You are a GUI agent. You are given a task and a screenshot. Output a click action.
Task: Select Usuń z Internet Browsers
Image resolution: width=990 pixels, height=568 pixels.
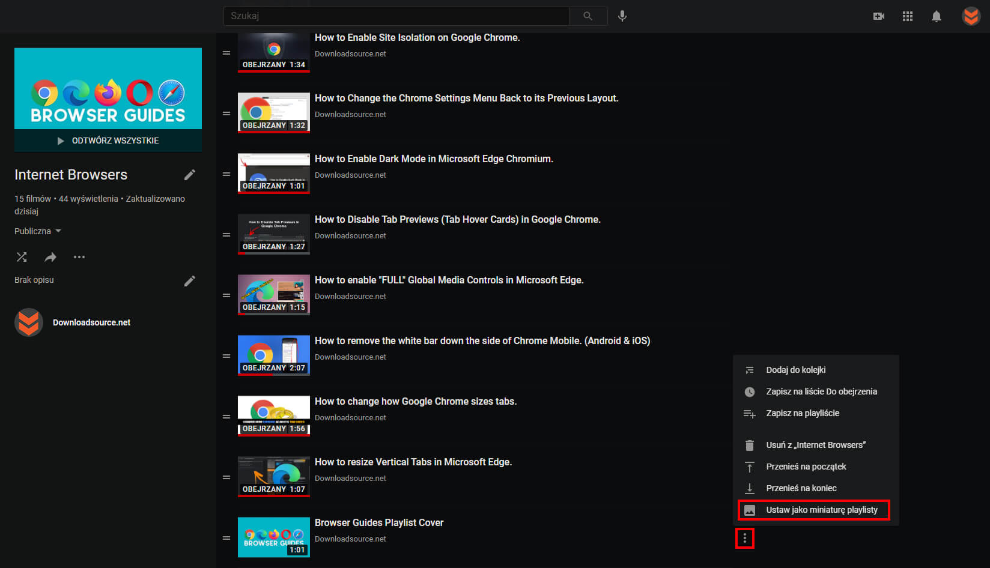[816, 445]
